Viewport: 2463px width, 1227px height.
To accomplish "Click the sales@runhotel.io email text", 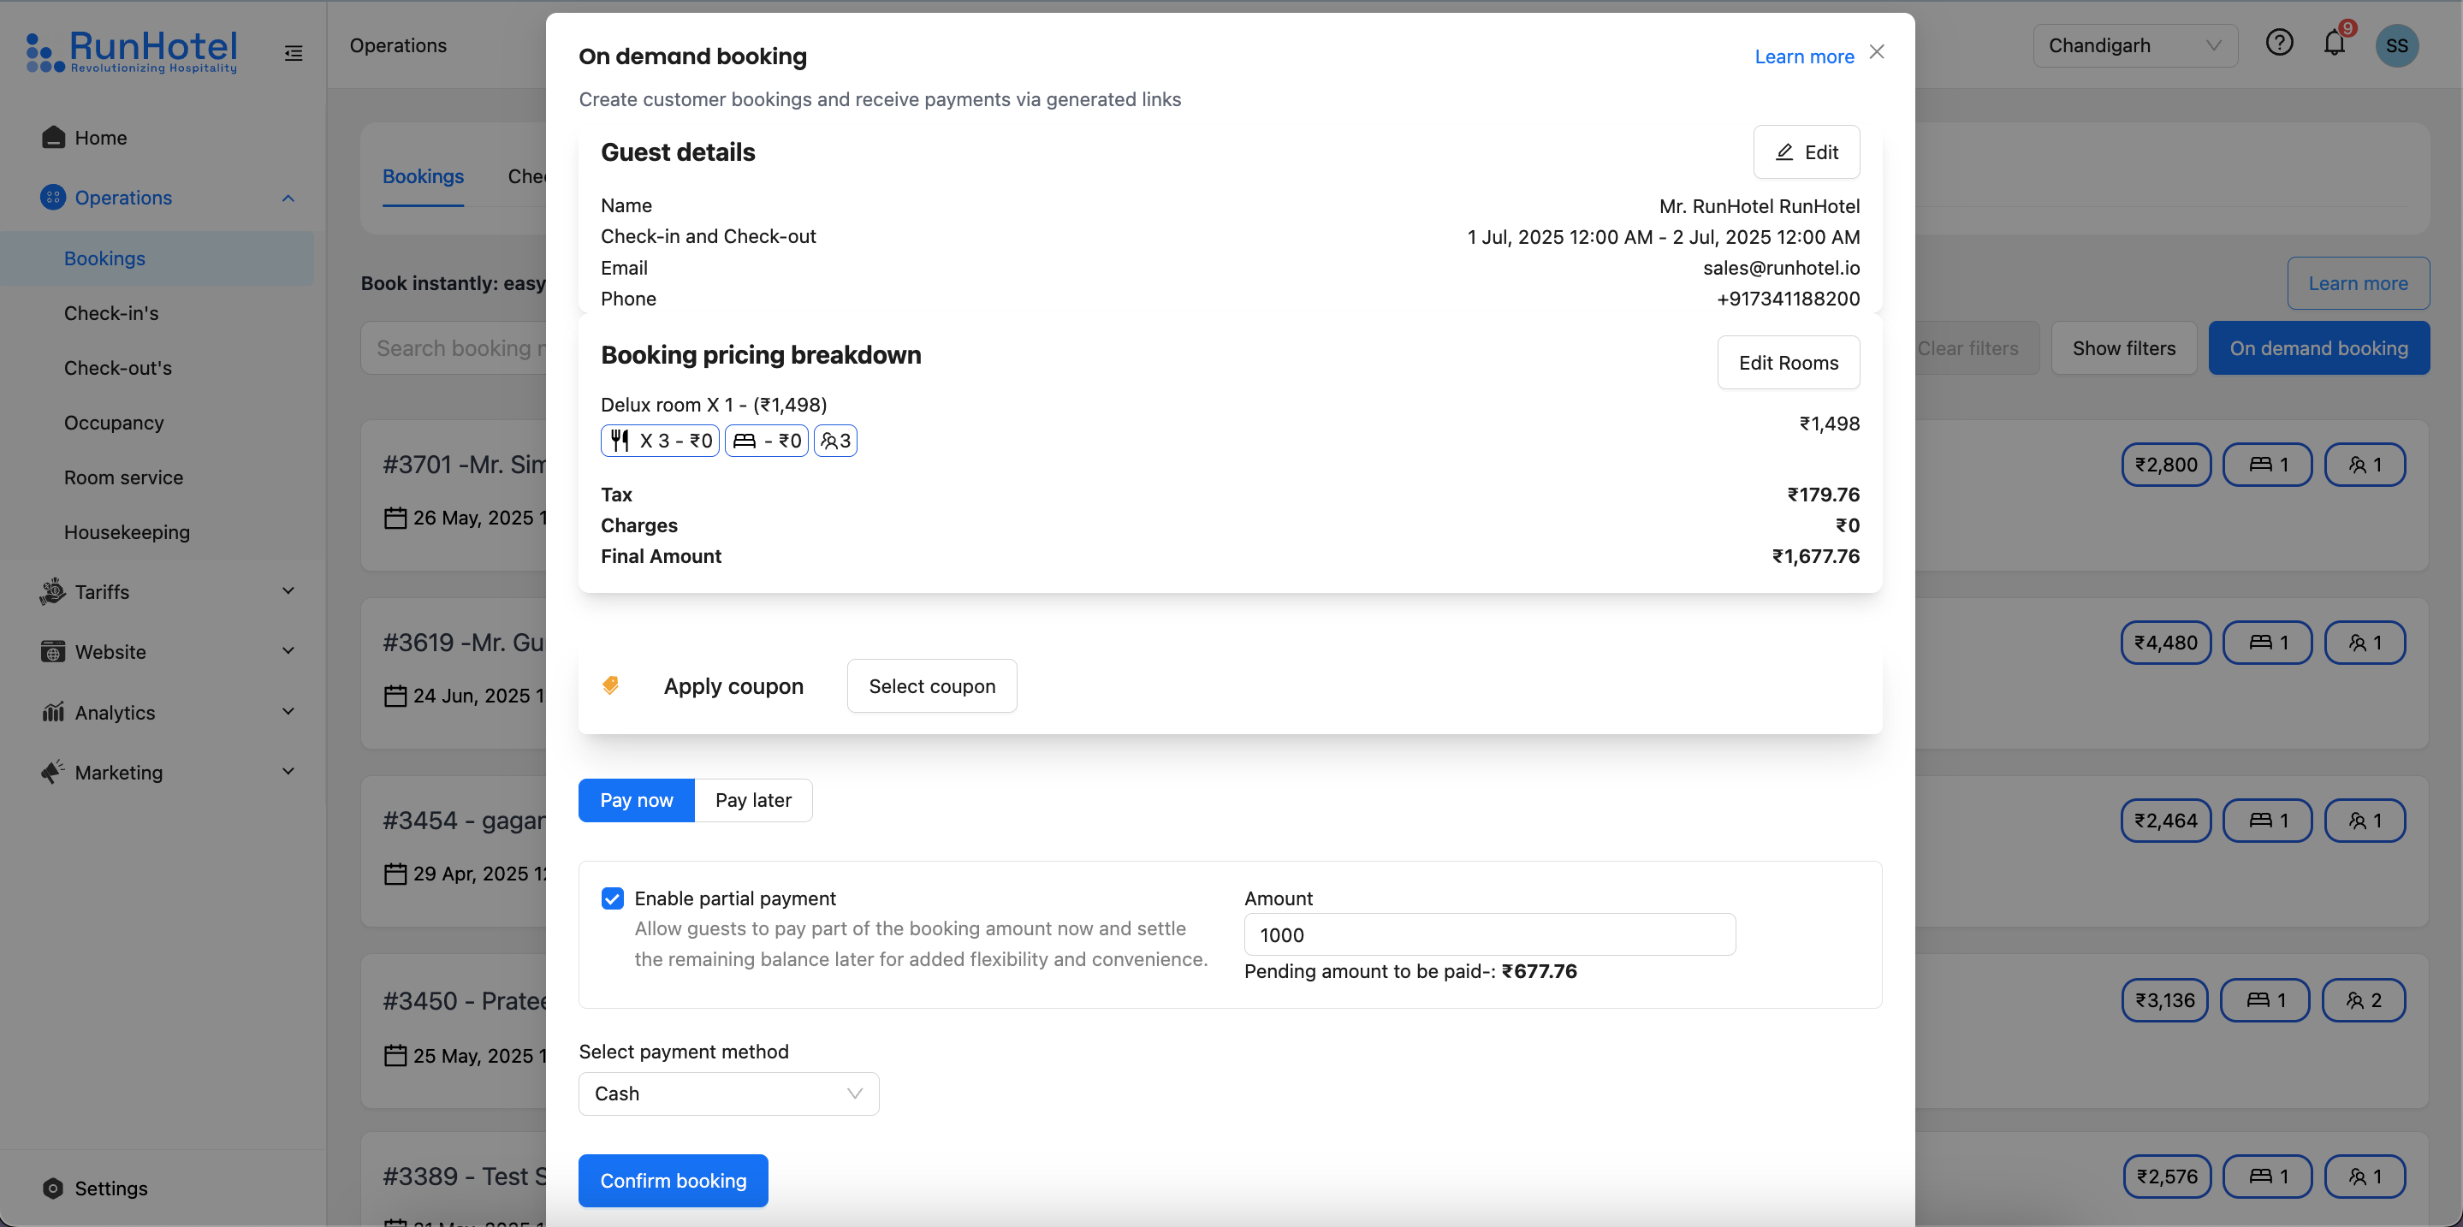I will 1780,268.
